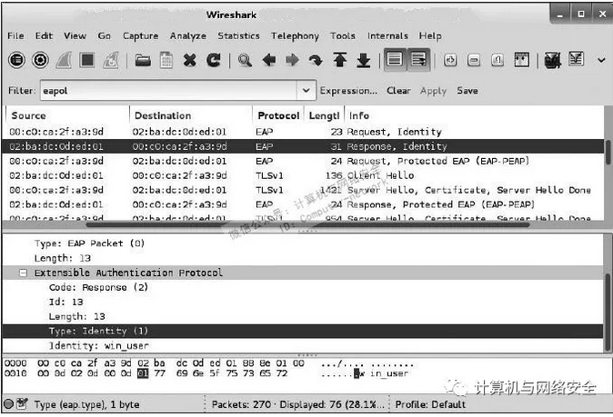Open capture options icon
The height and width of the screenshot is (417, 613).
click(40, 60)
